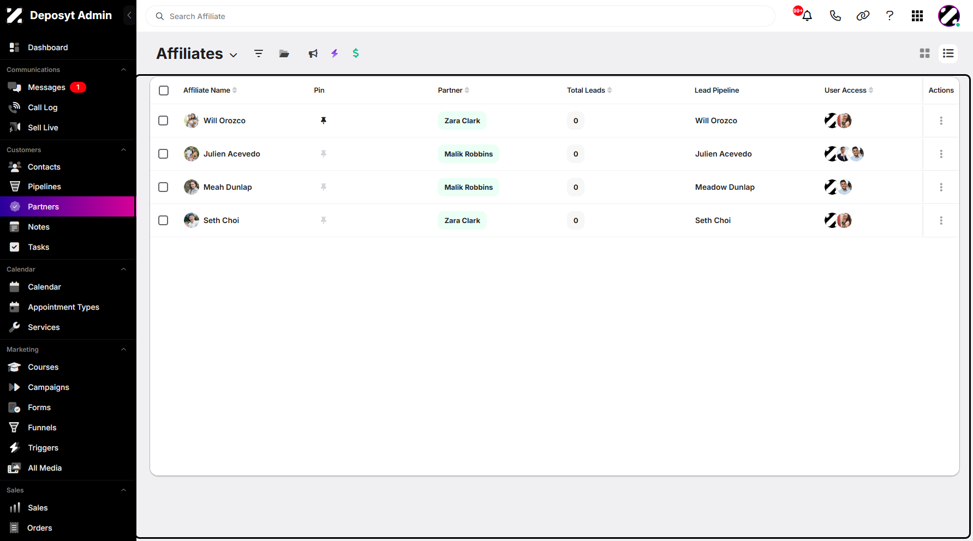Select the Julien Acevedo row checkbox
973x541 pixels.
[x=163, y=154]
